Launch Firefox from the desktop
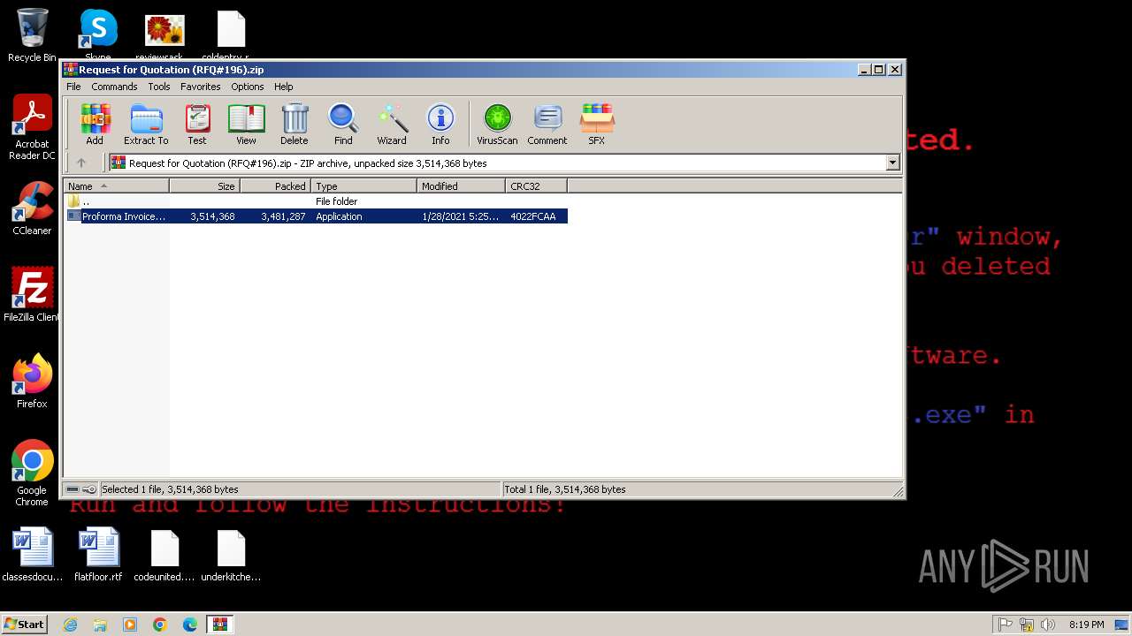The height and width of the screenshot is (636, 1132). pos(32,382)
